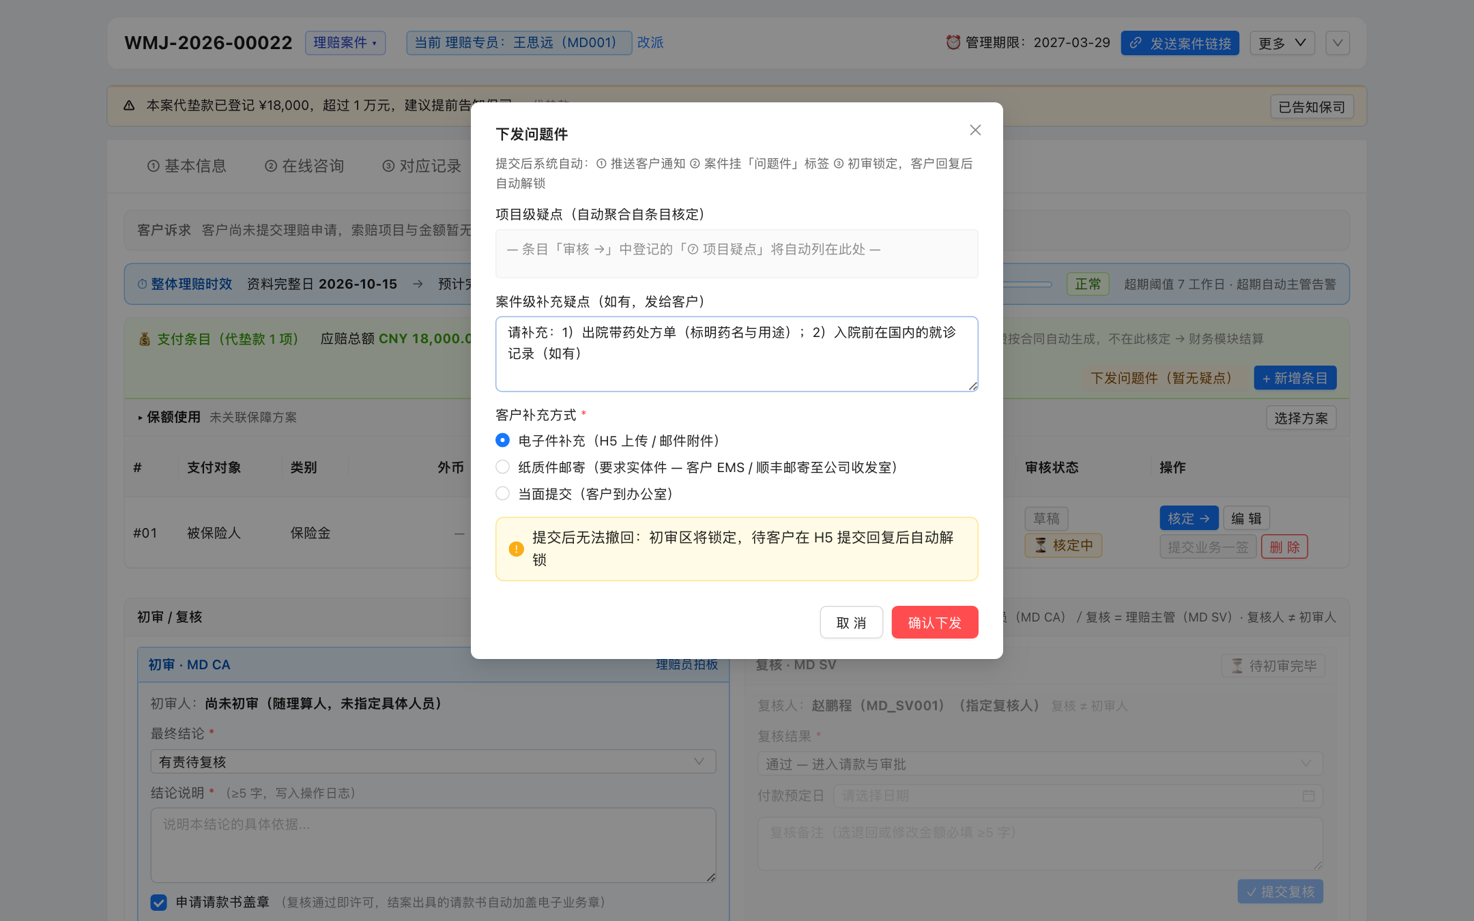Click the 项目级疑点 placeholder box

pyautogui.click(x=736, y=253)
